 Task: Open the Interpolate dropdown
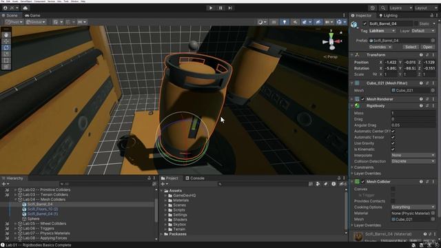click(413, 155)
